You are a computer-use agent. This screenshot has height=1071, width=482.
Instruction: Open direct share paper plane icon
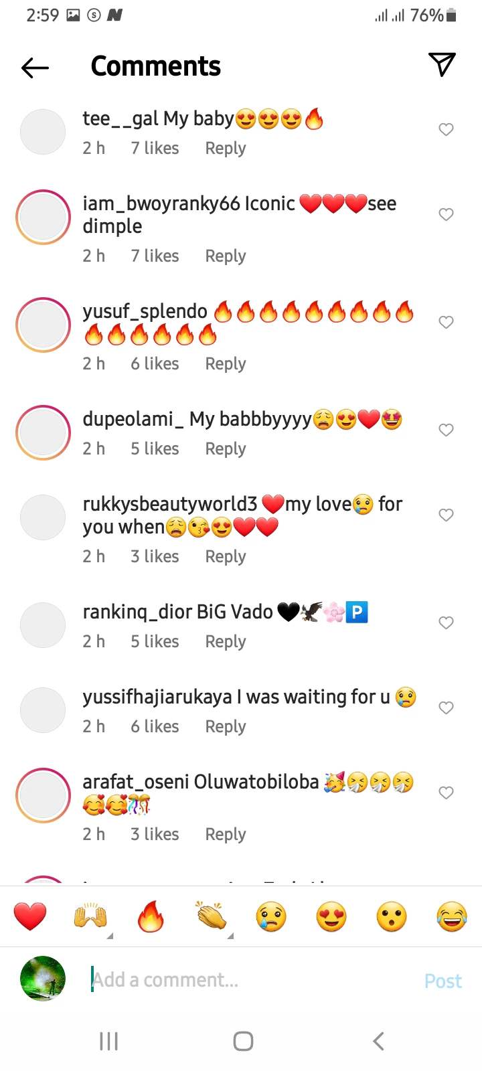(x=442, y=64)
